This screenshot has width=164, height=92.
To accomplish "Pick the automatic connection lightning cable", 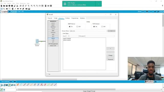I will (18, 85).
